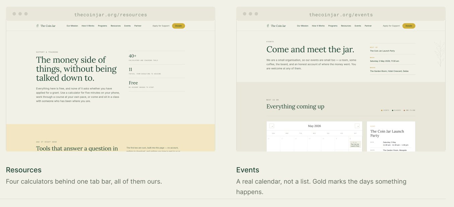This screenshot has width=454, height=207.
Task: Open Programs in the Resources preview nav
Action: click(x=103, y=26)
